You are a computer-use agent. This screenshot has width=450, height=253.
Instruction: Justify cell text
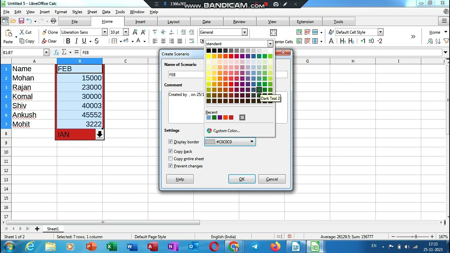coord(180,41)
